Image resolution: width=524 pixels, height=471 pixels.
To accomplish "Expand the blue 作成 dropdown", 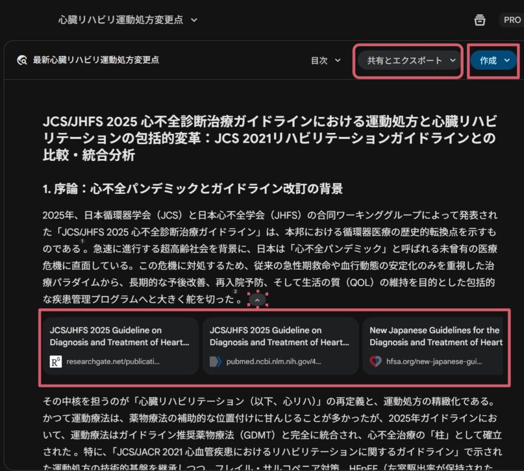I will (x=494, y=60).
